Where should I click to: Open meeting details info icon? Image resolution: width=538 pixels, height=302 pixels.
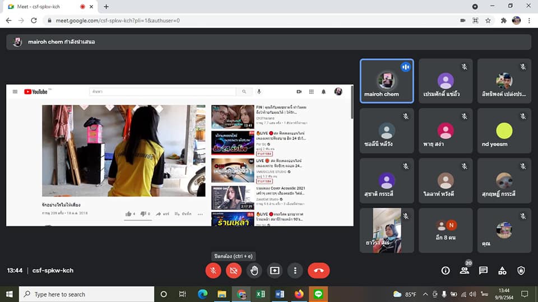[446, 271]
